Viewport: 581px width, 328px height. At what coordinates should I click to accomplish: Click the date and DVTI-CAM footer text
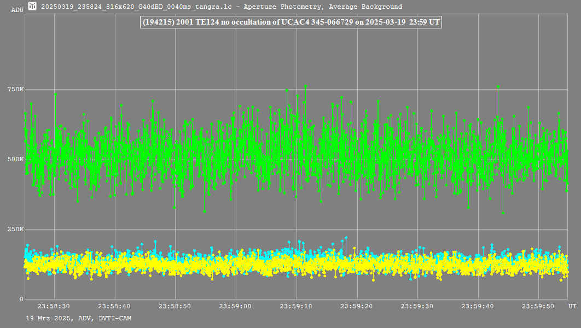tap(78, 318)
